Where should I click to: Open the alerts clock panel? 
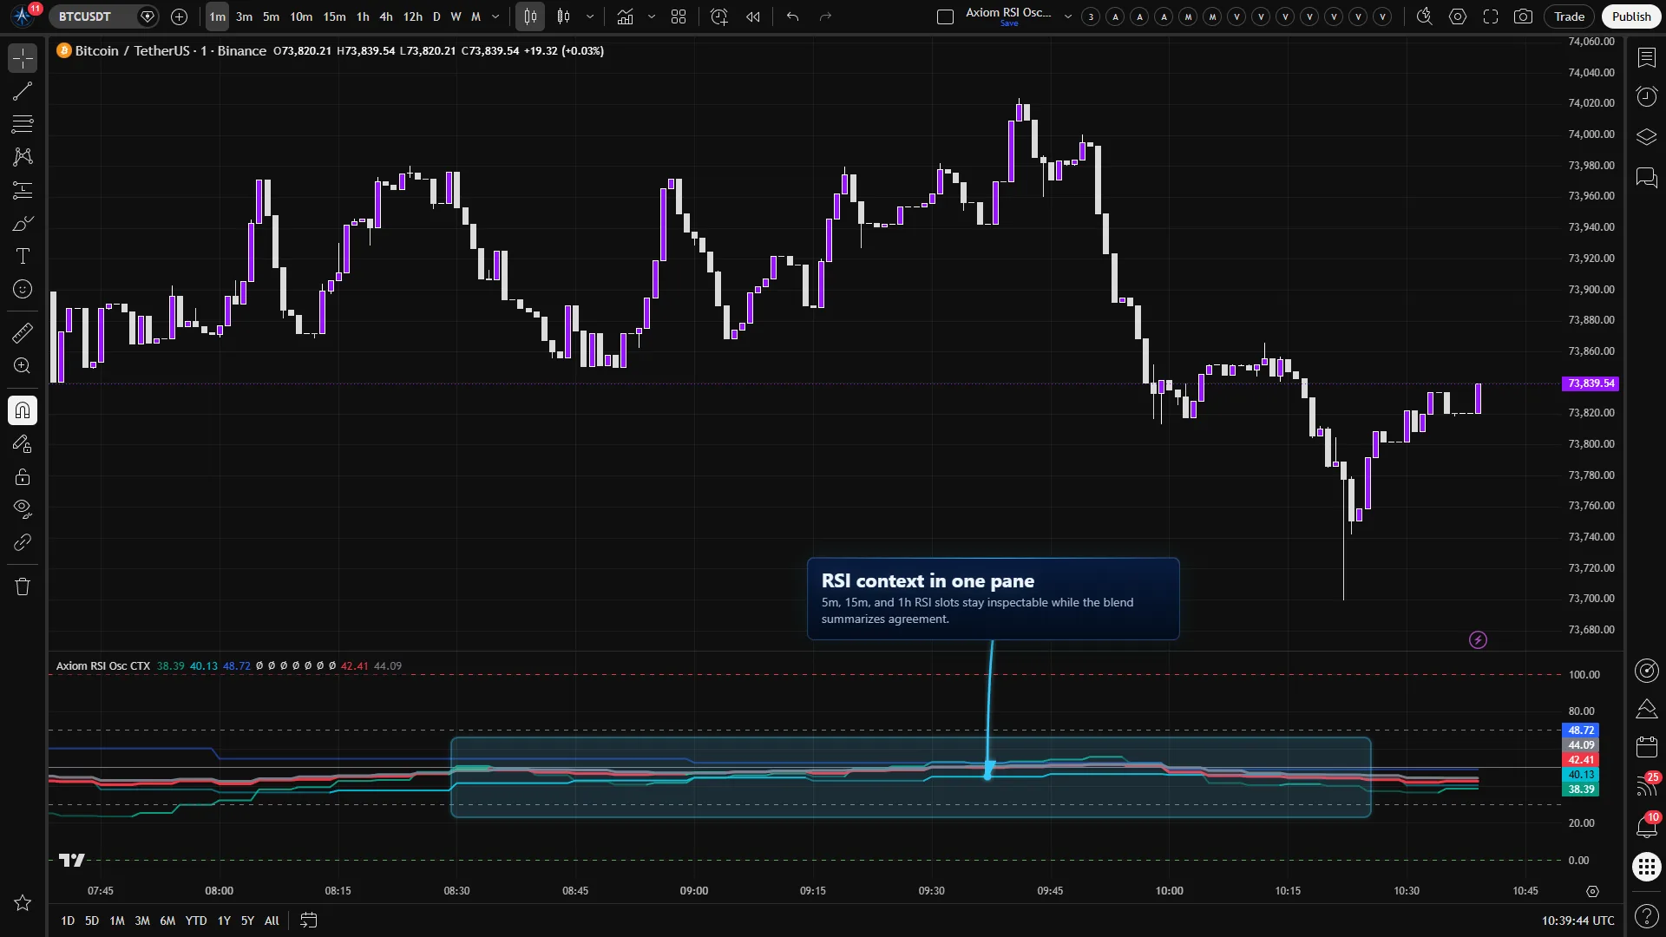pos(1646,96)
